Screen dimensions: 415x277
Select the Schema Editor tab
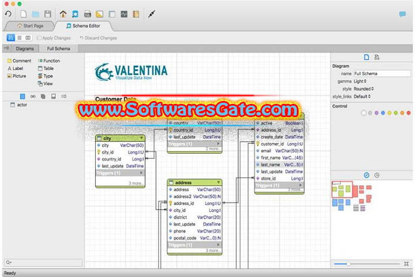coord(83,26)
